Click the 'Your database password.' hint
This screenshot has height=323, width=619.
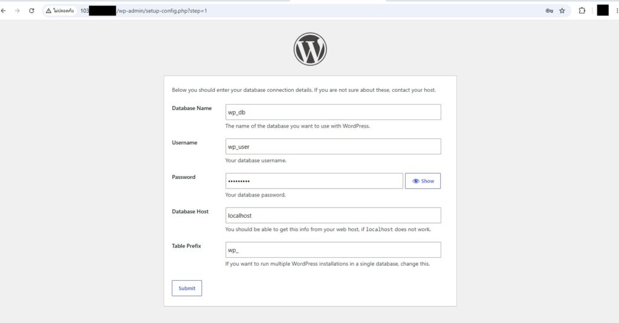pos(256,195)
